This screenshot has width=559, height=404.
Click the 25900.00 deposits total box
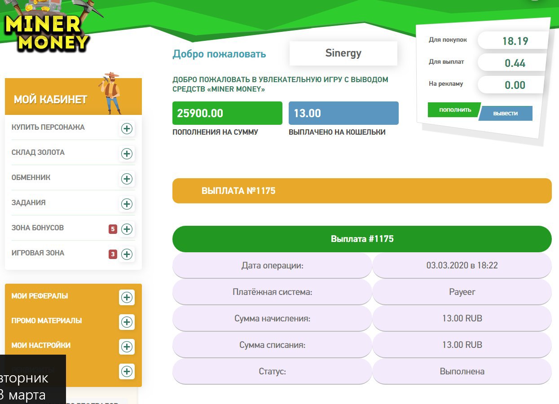227,113
